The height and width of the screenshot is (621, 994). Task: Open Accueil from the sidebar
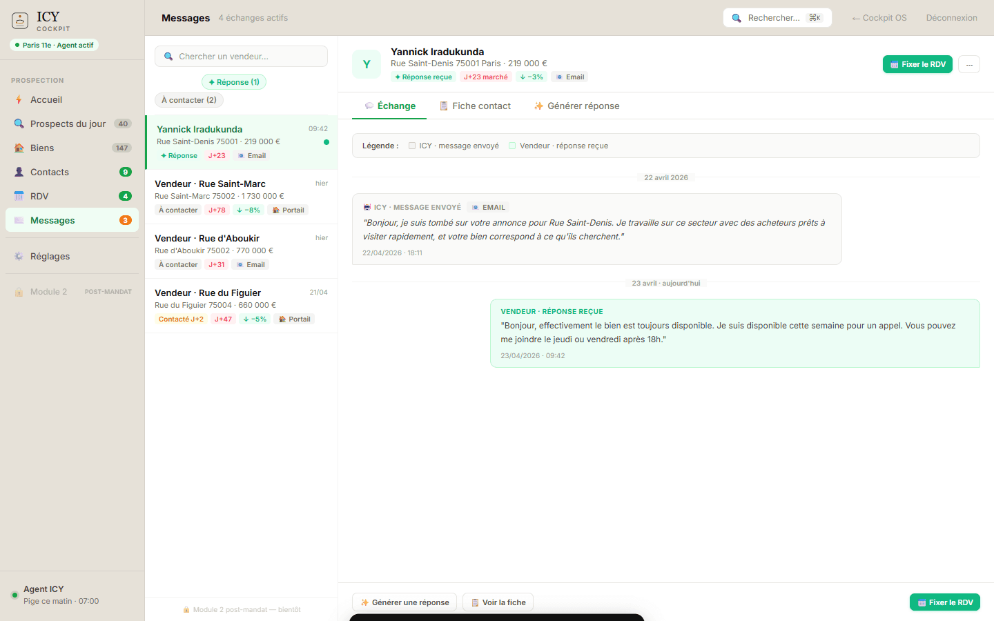tap(46, 100)
